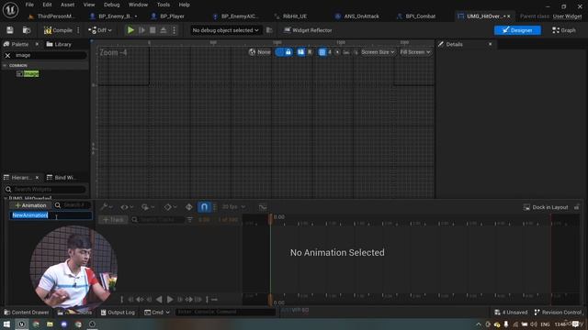Open the File menu
Image resolution: width=588 pixels, height=330 pixels.
click(29, 5)
